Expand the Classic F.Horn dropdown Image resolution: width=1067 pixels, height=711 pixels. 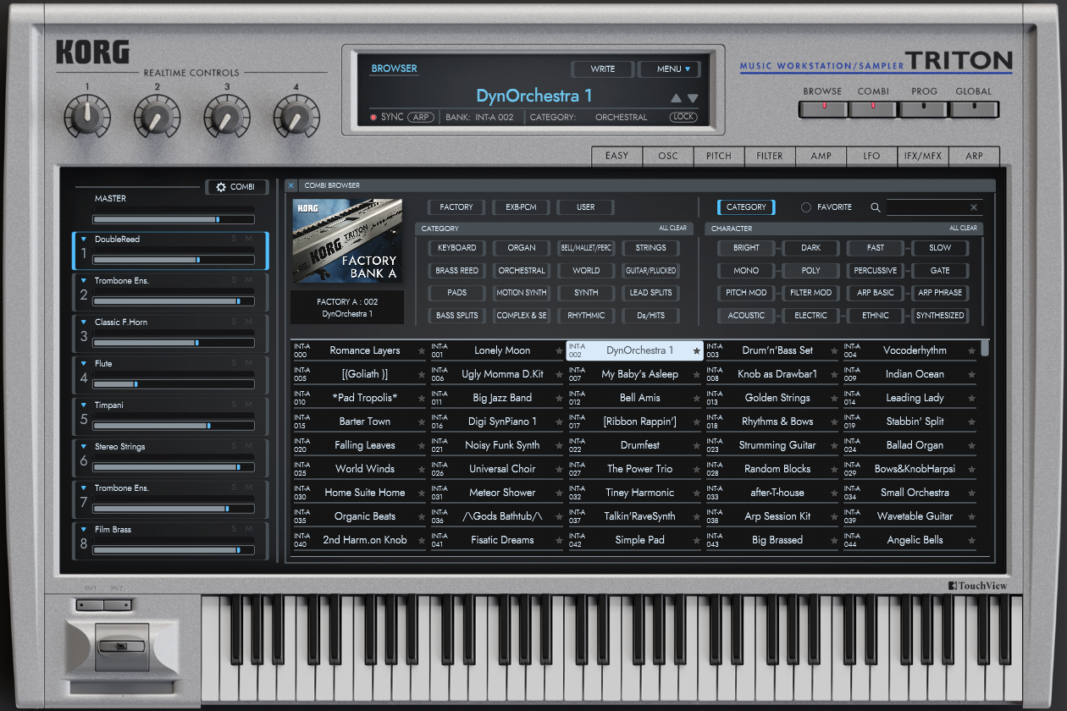(x=84, y=322)
